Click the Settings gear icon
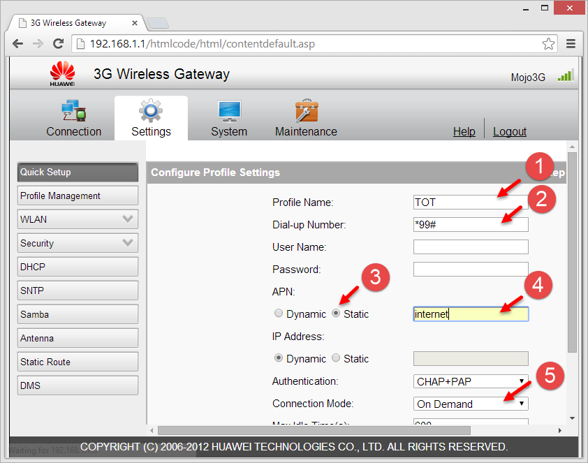The height and width of the screenshot is (463, 588). pyautogui.click(x=151, y=110)
